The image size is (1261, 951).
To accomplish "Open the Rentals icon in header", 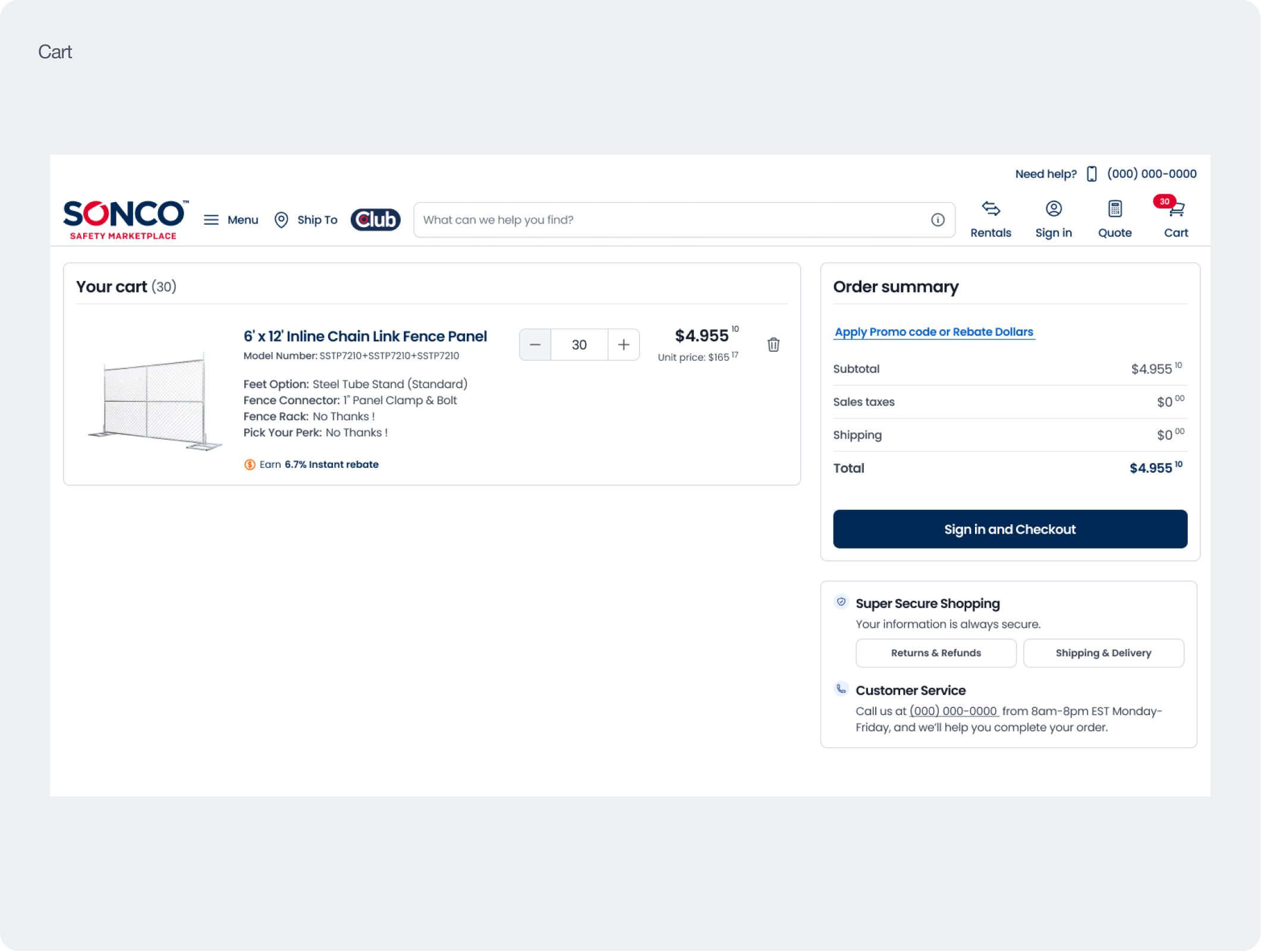I will (990, 209).
